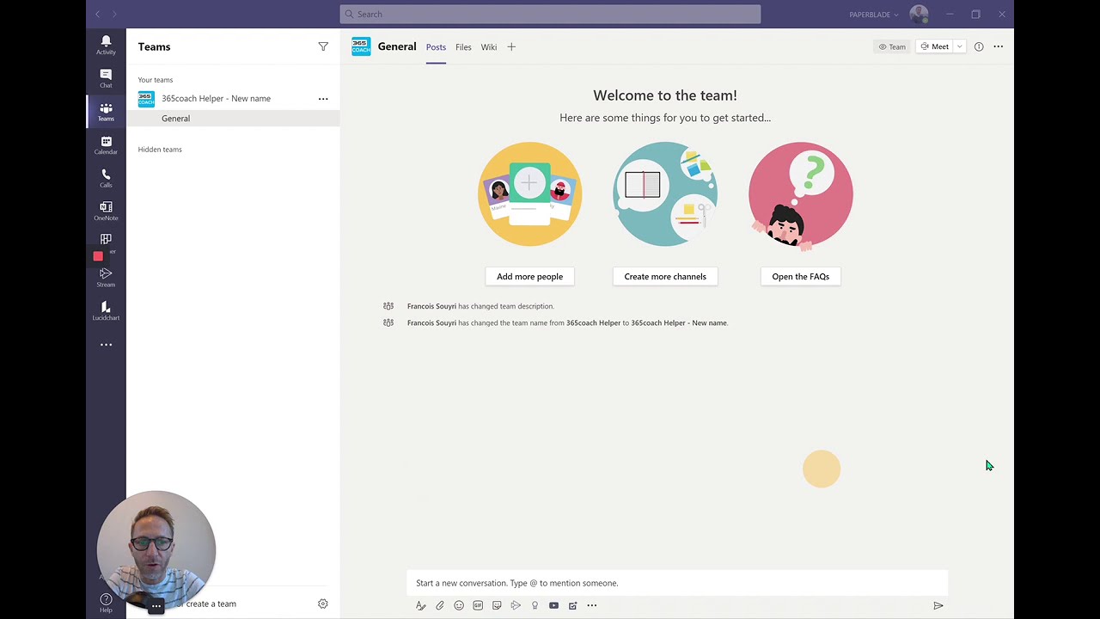This screenshot has height=619, width=1100.
Task: Open channel info pane icon
Action: 979,46
